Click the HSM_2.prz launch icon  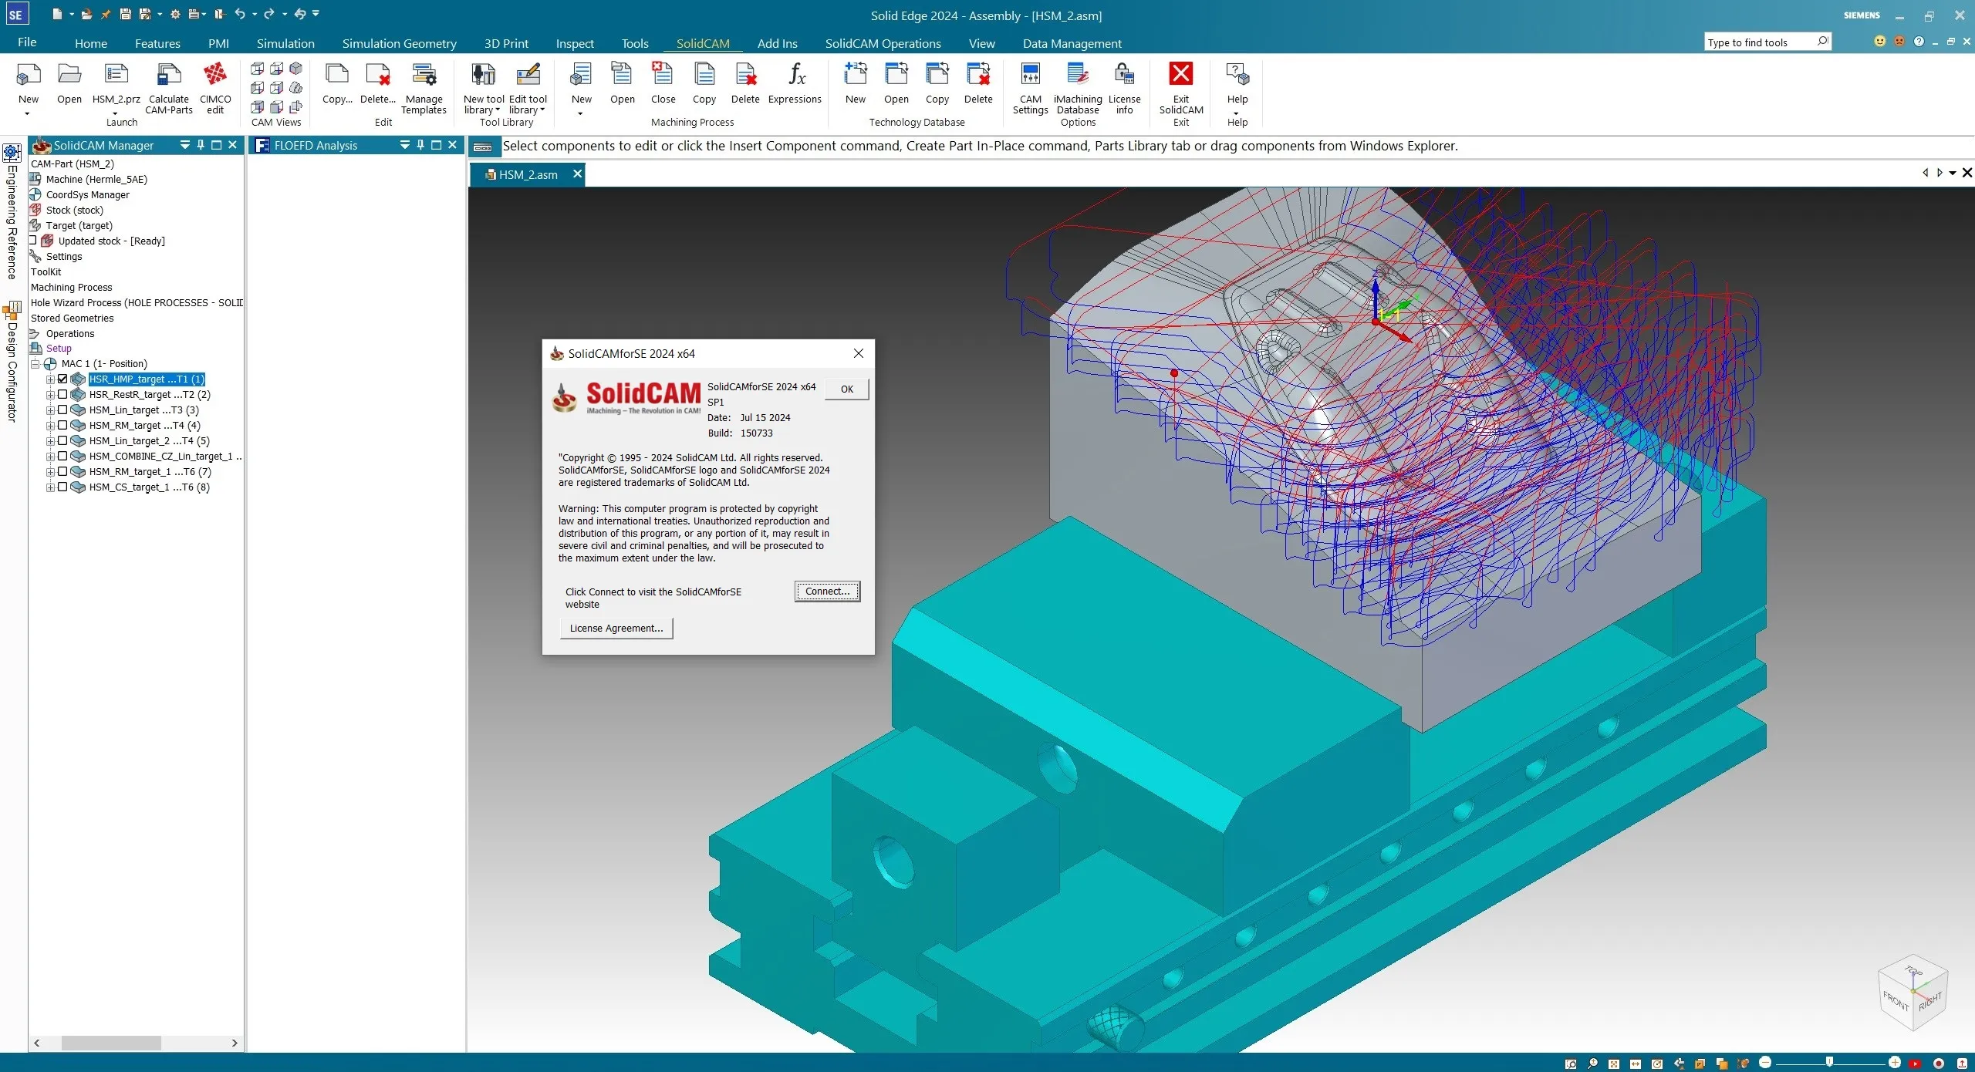[x=116, y=74]
